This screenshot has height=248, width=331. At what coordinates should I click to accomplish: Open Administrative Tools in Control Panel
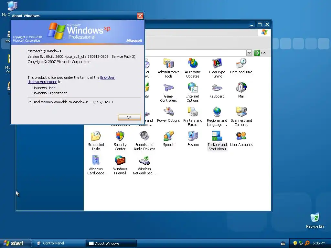168,68
